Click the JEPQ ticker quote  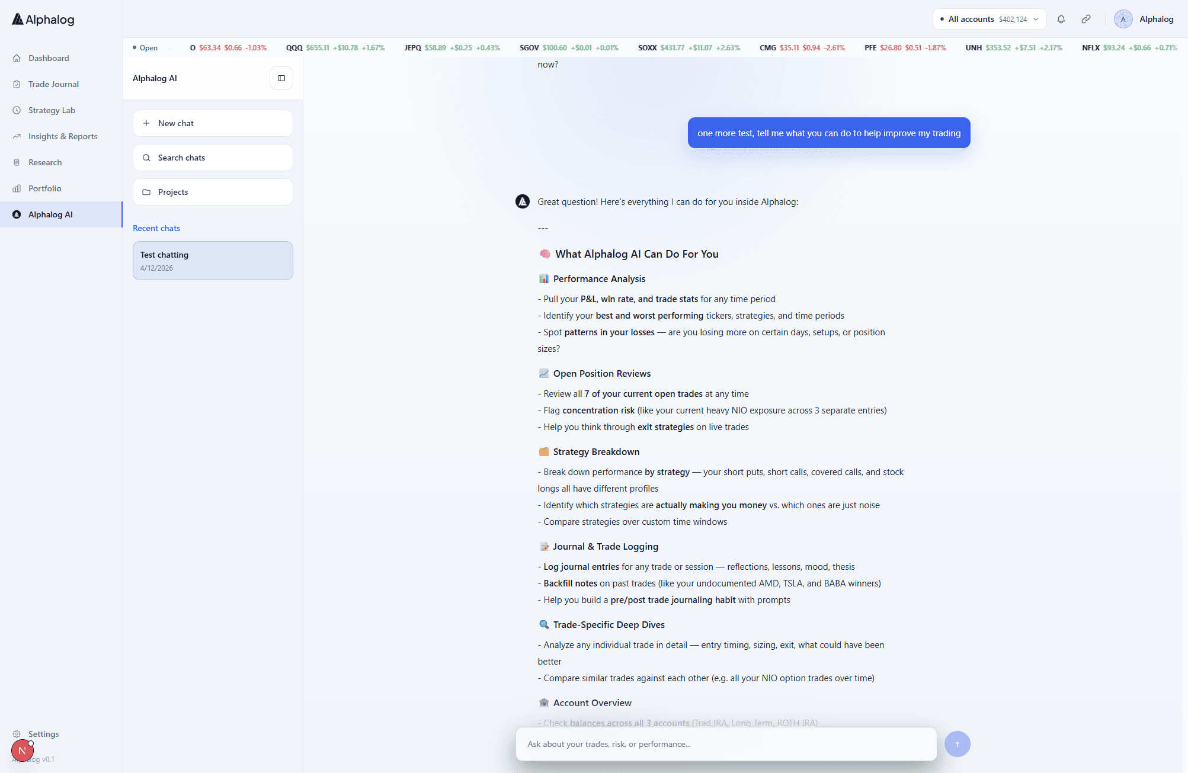tap(452, 48)
